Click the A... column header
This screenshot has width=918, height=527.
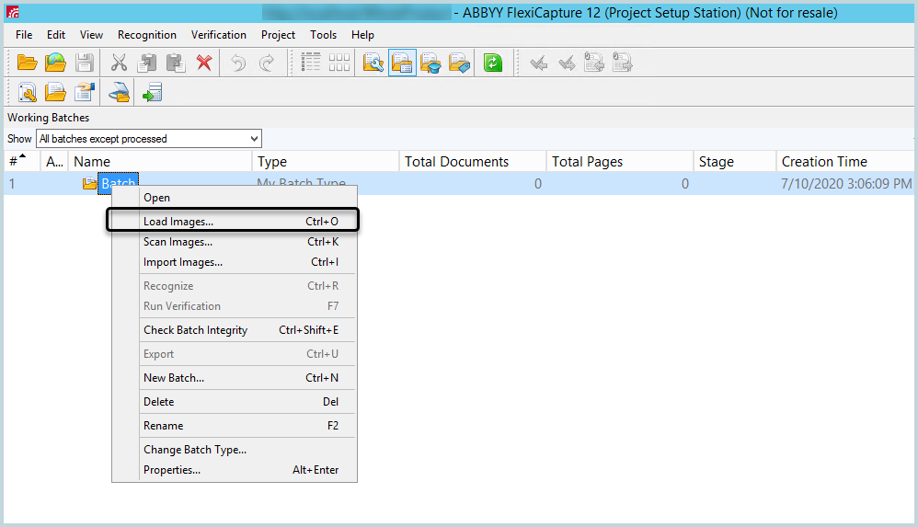(x=54, y=162)
